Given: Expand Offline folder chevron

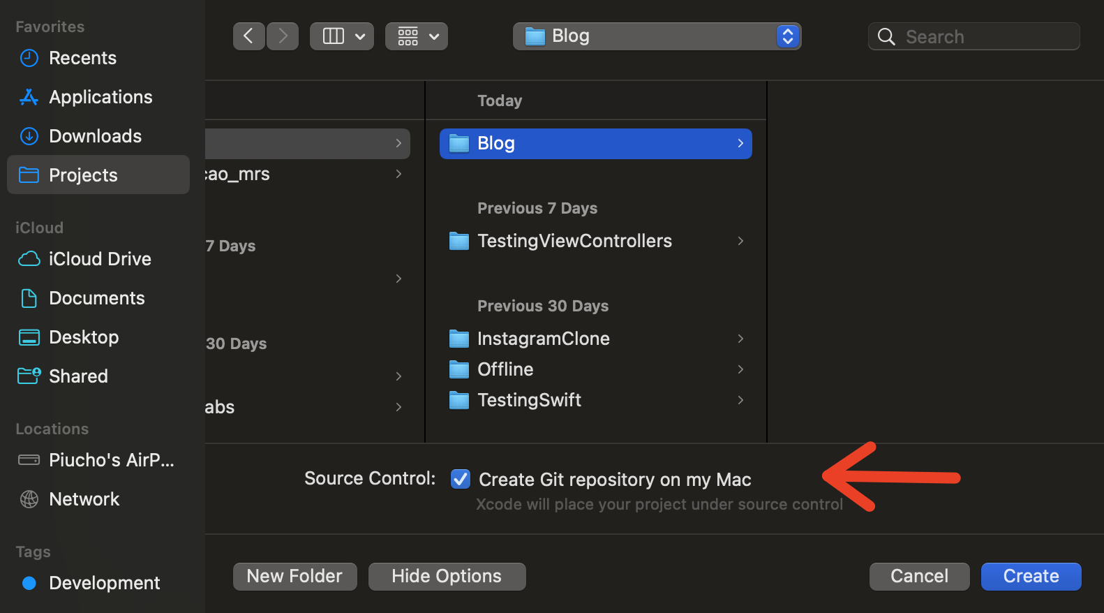Looking at the screenshot, I should pyautogui.click(x=740, y=369).
